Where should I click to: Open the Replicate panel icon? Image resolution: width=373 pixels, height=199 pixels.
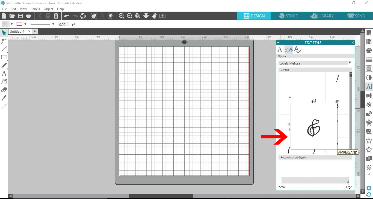click(x=369, y=105)
